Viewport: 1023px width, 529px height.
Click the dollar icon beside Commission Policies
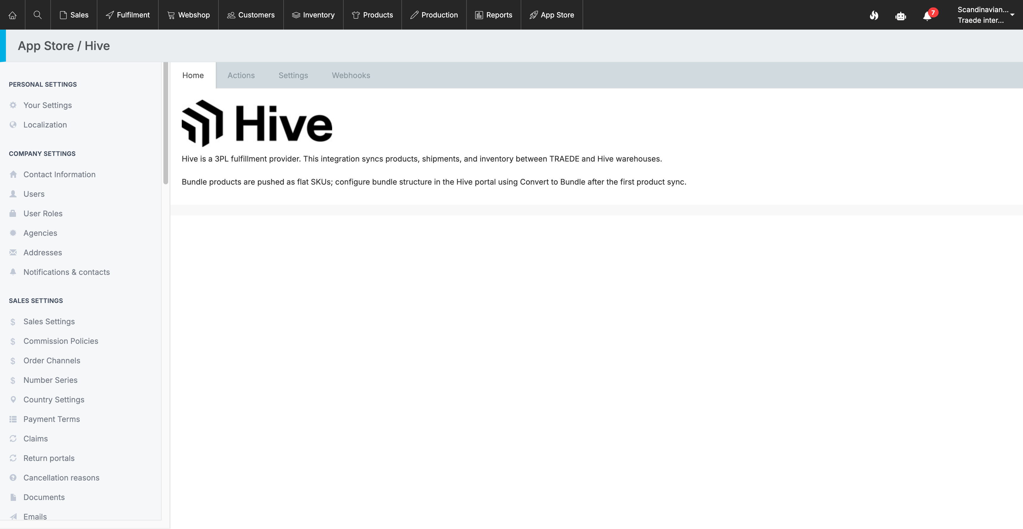coord(13,341)
